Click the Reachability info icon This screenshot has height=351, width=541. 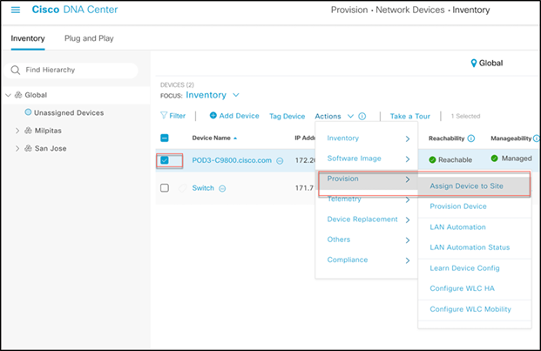click(x=471, y=138)
